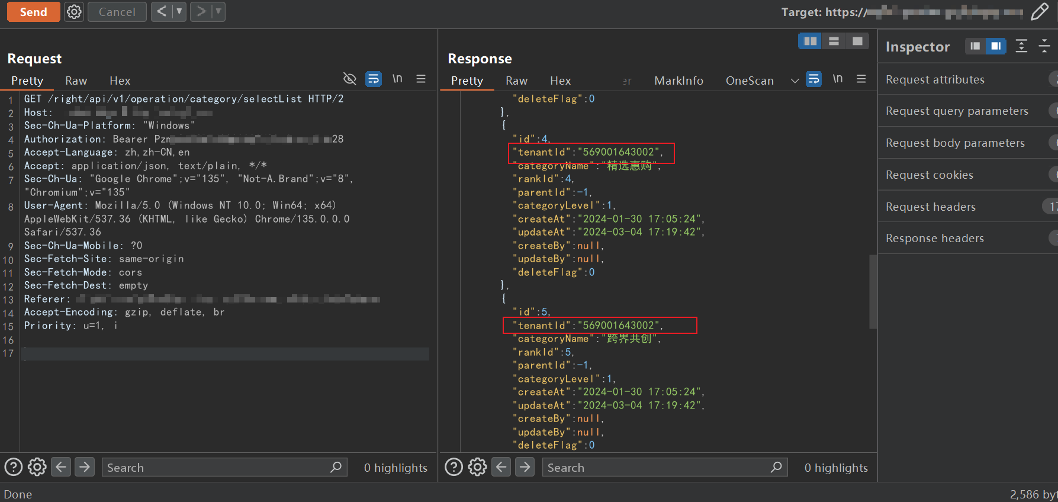Open help for Response search bar
Viewport: 1058px width, 502px height.
(454, 467)
